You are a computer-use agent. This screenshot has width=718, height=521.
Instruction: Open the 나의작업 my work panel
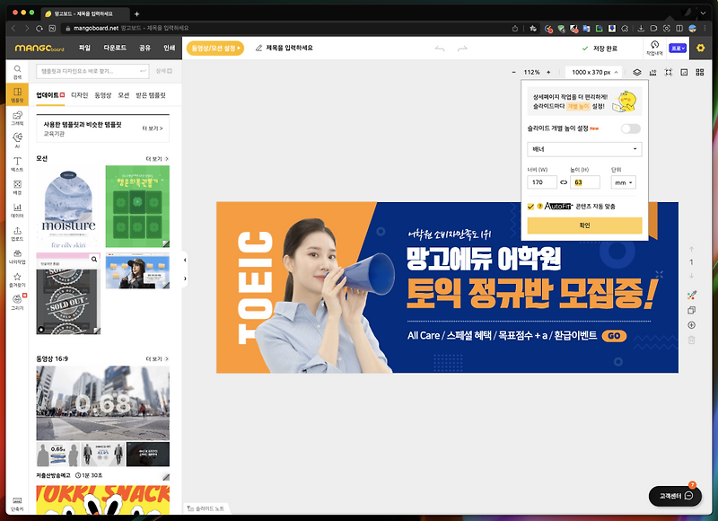click(x=17, y=257)
